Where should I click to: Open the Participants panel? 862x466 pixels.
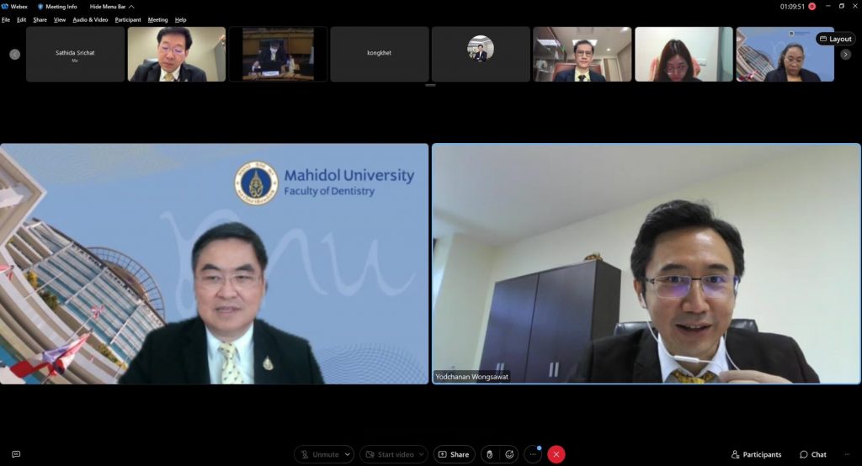click(x=756, y=454)
